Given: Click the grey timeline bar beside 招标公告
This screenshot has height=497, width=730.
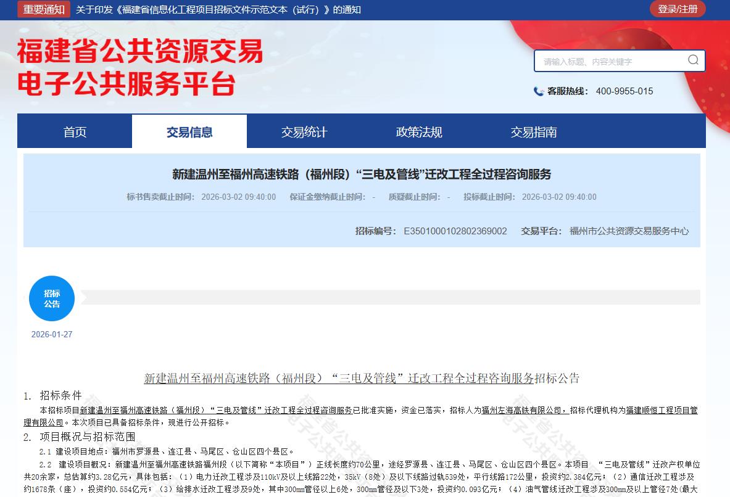Looking at the screenshot, I should tap(389, 297).
